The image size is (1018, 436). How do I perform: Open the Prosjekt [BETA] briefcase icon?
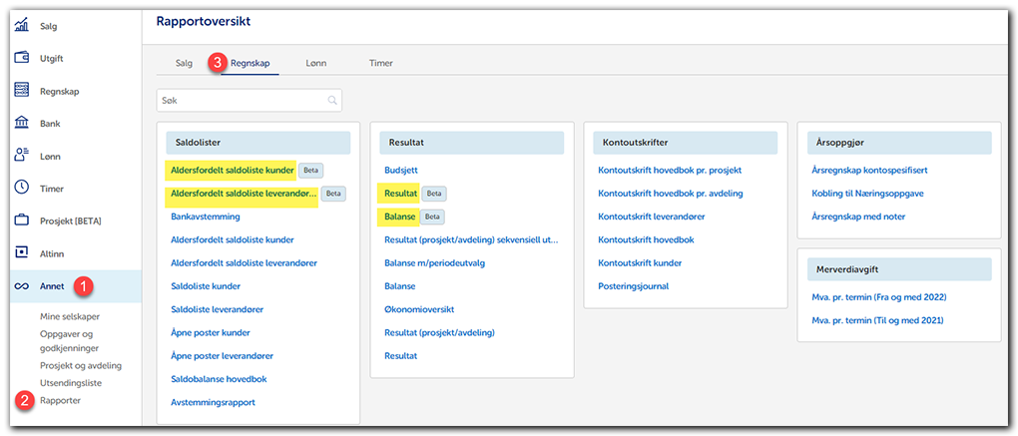21,220
